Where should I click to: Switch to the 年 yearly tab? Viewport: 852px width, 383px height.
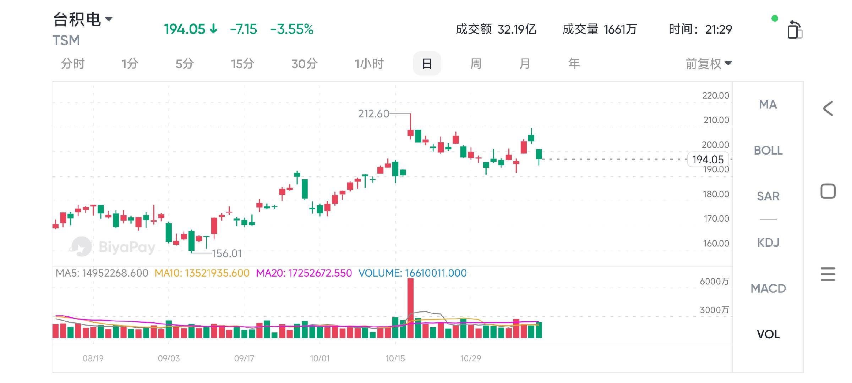coord(574,64)
